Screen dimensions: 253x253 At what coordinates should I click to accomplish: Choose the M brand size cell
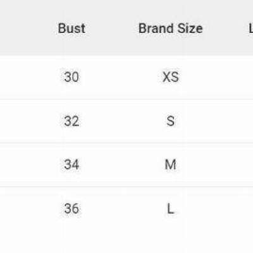point(171,164)
